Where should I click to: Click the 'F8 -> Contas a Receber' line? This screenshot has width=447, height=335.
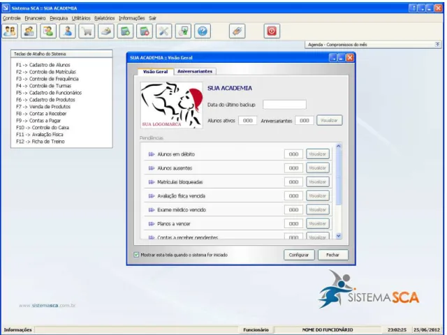(41, 114)
